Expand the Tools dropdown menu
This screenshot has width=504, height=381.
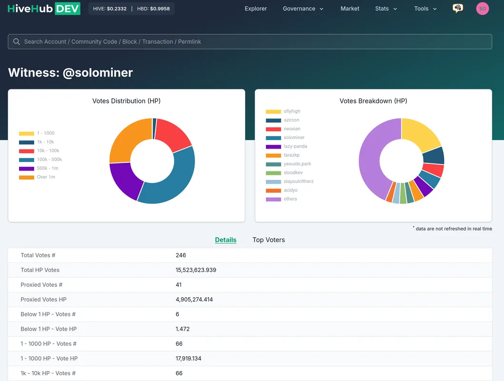click(x=425, y=9)
